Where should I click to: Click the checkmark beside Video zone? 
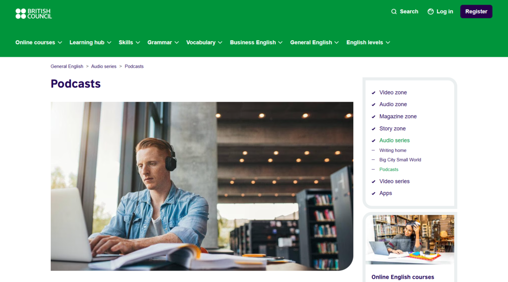[x=373, y=93]
